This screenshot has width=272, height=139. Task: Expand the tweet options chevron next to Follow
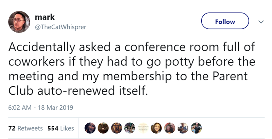pos(260,22)
